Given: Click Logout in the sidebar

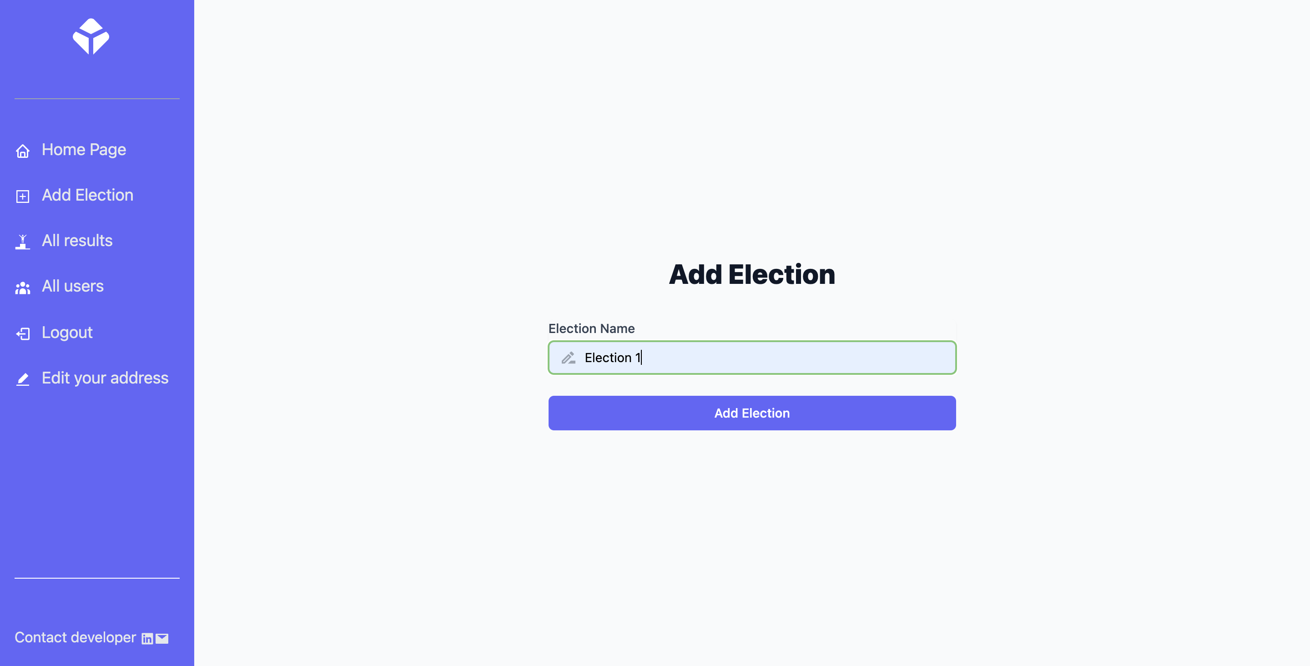Looking at the screenshot, I should click(x=66, y=332).
